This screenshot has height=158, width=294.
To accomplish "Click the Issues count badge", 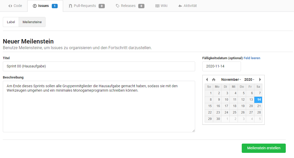I will point(55,6).
